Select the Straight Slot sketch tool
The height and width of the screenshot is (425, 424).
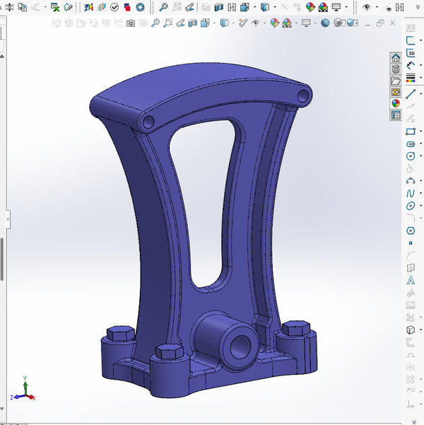pos(410,144)
